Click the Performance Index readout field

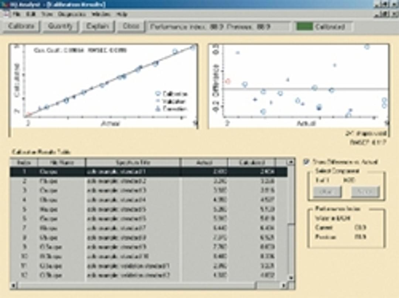(218, 26)
